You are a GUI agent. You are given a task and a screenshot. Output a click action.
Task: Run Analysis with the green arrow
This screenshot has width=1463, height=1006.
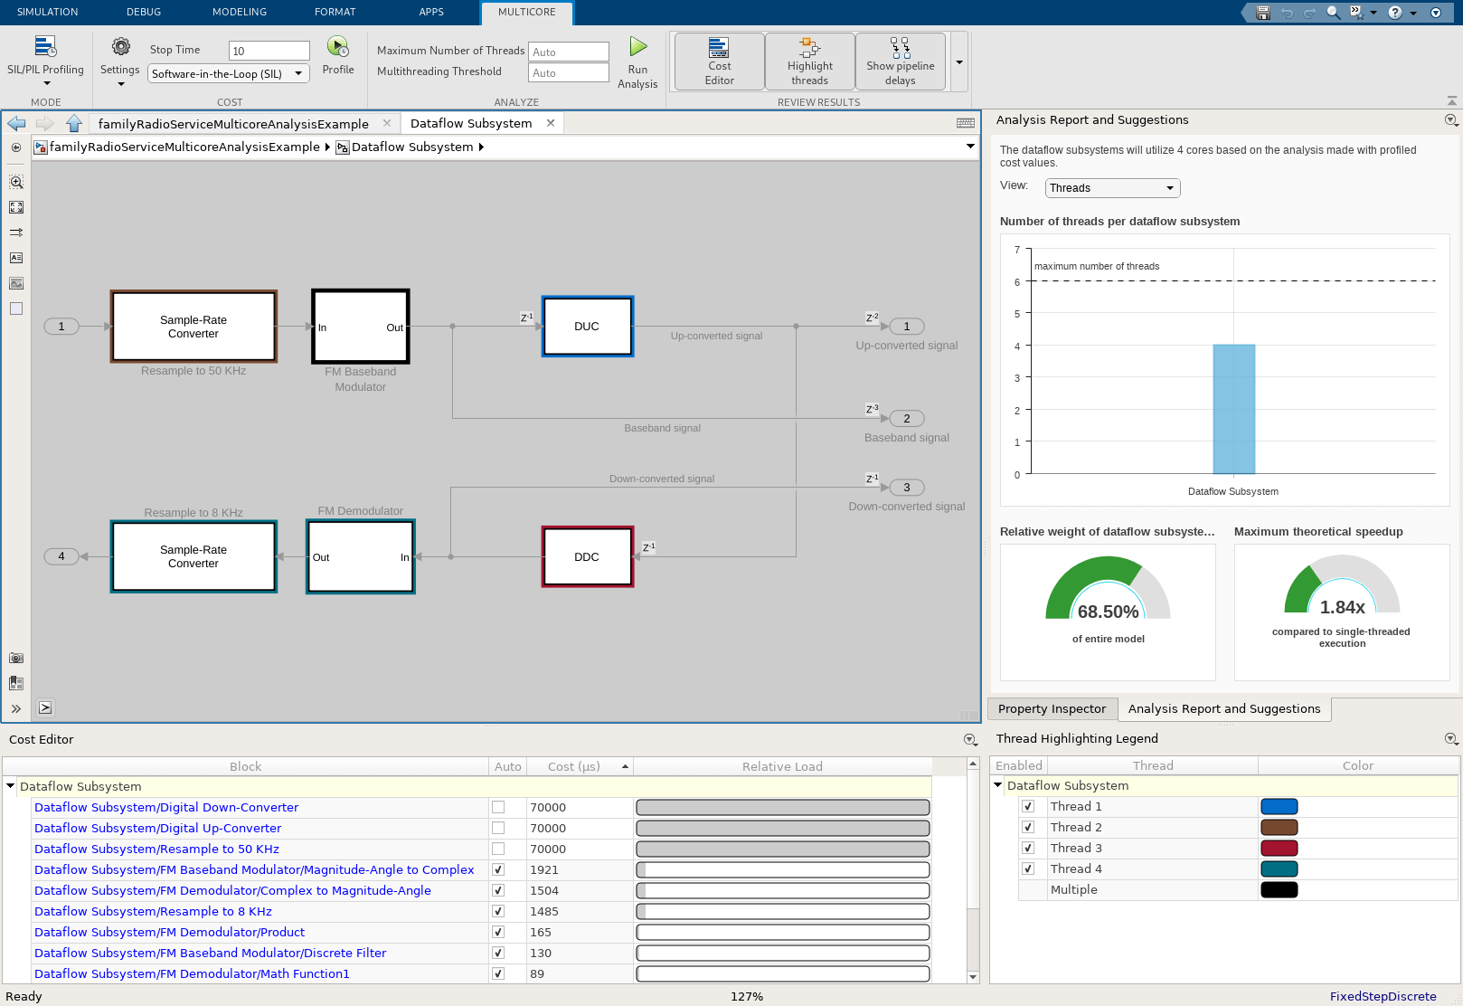637,62
